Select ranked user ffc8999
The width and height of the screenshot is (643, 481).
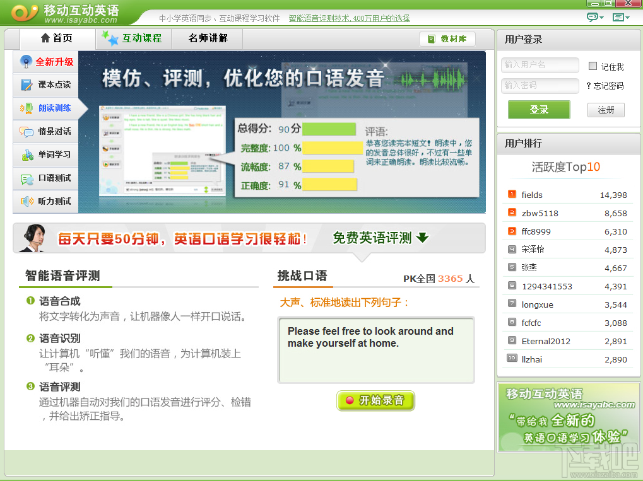(x=567, y=231)
